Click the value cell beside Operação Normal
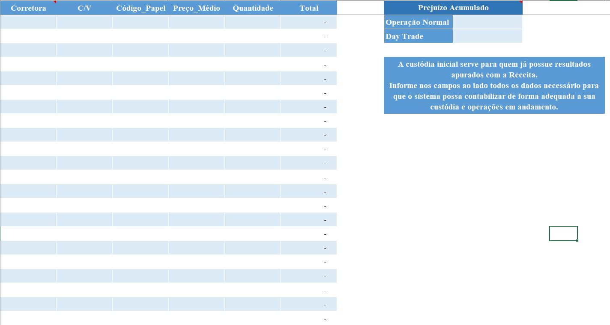The image size is (610, 325). (487, 22)
